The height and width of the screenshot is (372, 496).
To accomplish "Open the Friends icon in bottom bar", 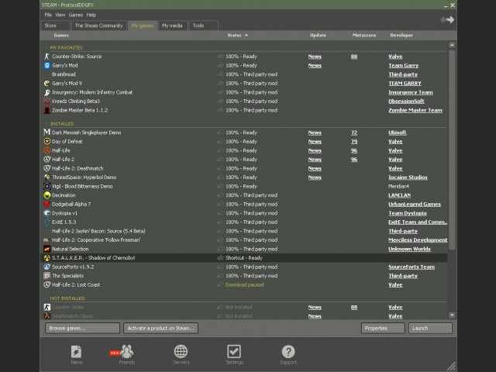I will 127,351.
